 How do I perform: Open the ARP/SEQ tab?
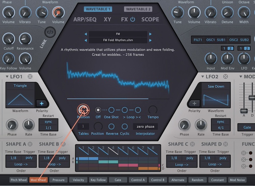point(85,19)
